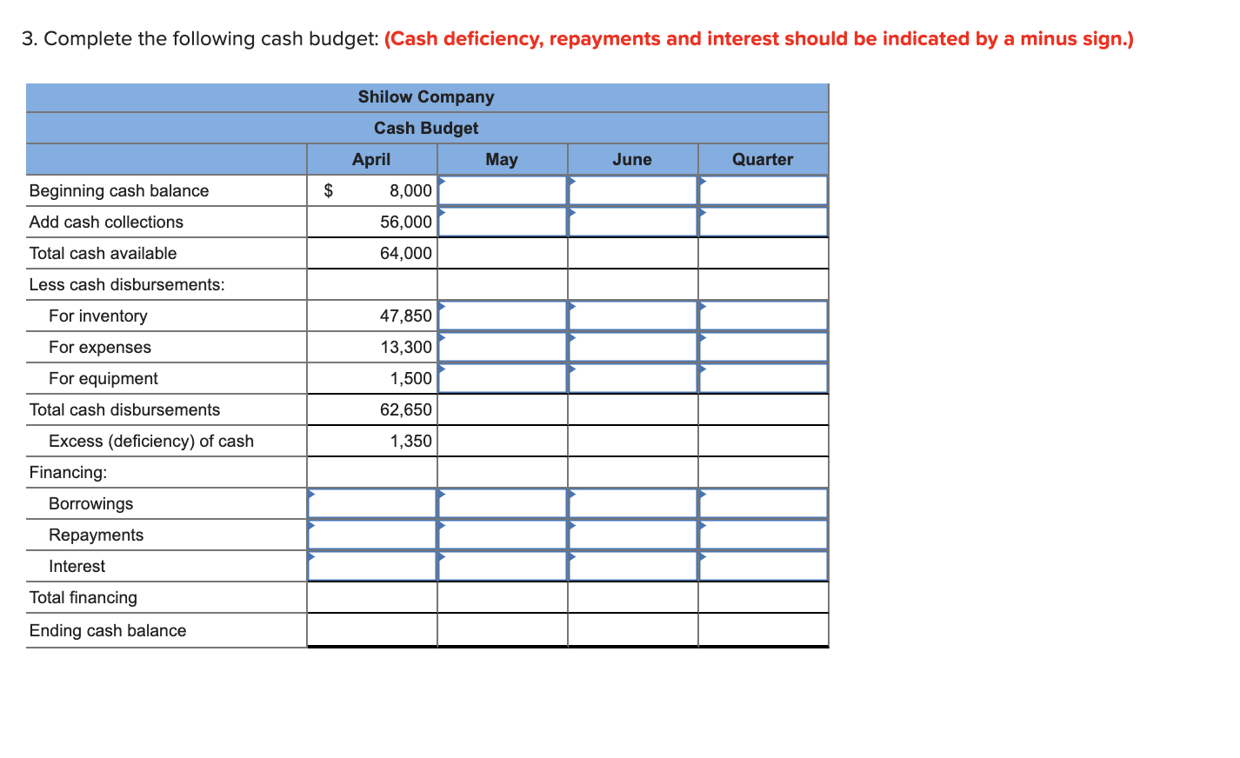
Task: Click the April column header
Action: pyautogui.click(x=371, y=159)
